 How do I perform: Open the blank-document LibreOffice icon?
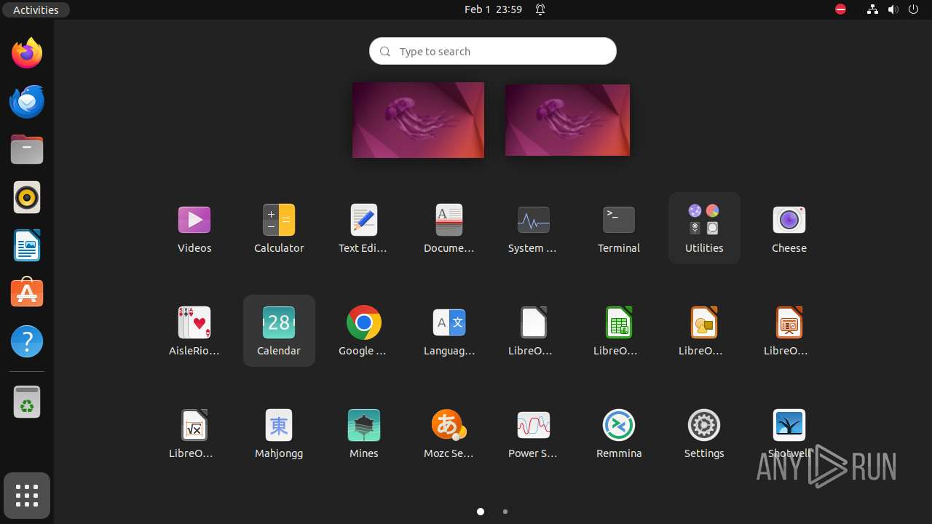533,331
